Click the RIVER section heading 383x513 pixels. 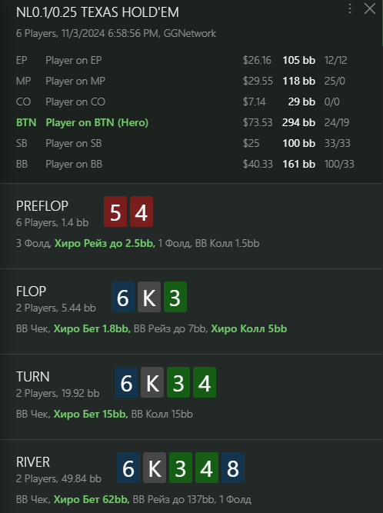tap(33, 462)
